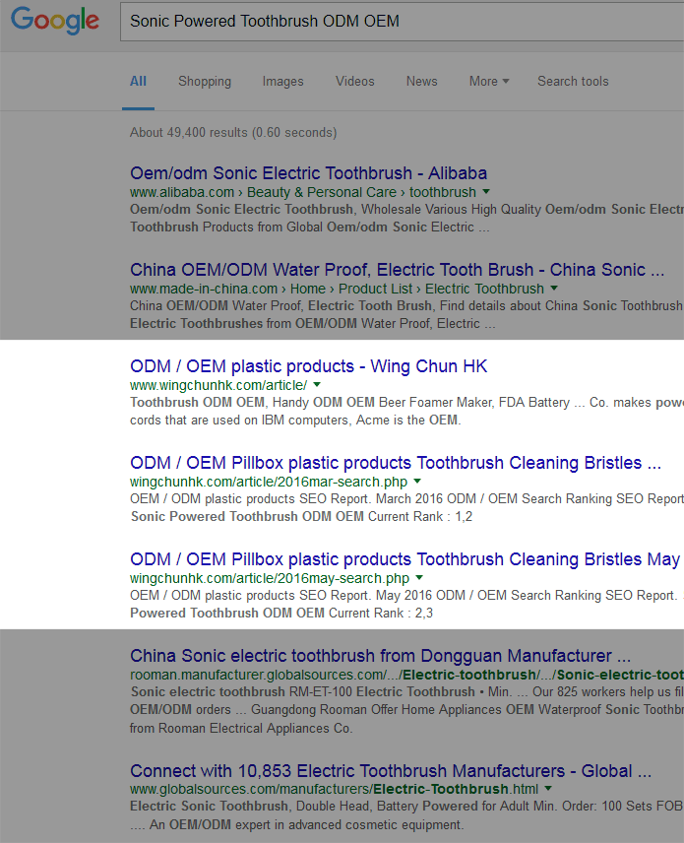
Task: Open China OEM/ODM Water Proof Electric Tooth Brush result
Action: click(397, 270)
